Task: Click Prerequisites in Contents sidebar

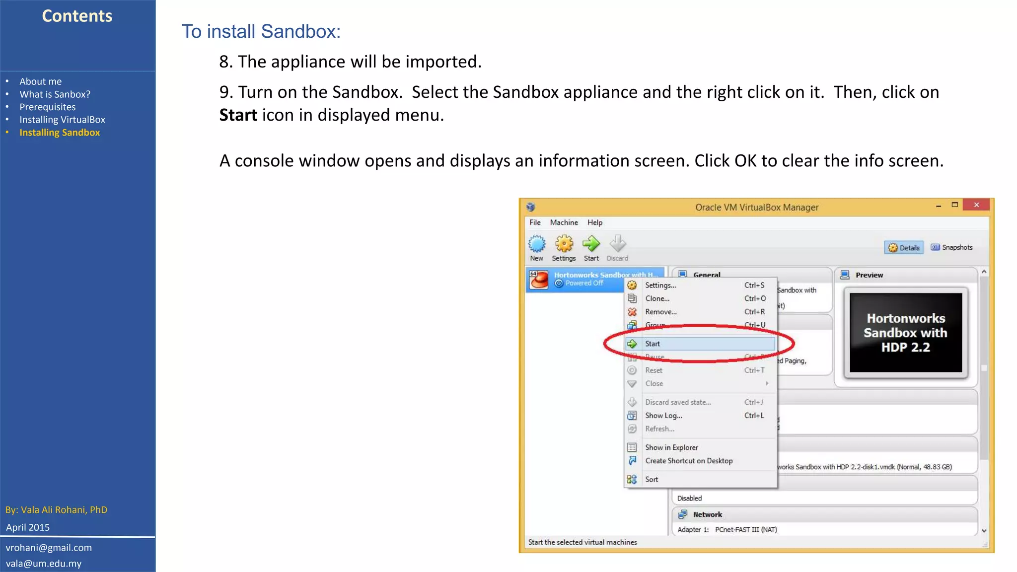Action: (x=48, y=107)
